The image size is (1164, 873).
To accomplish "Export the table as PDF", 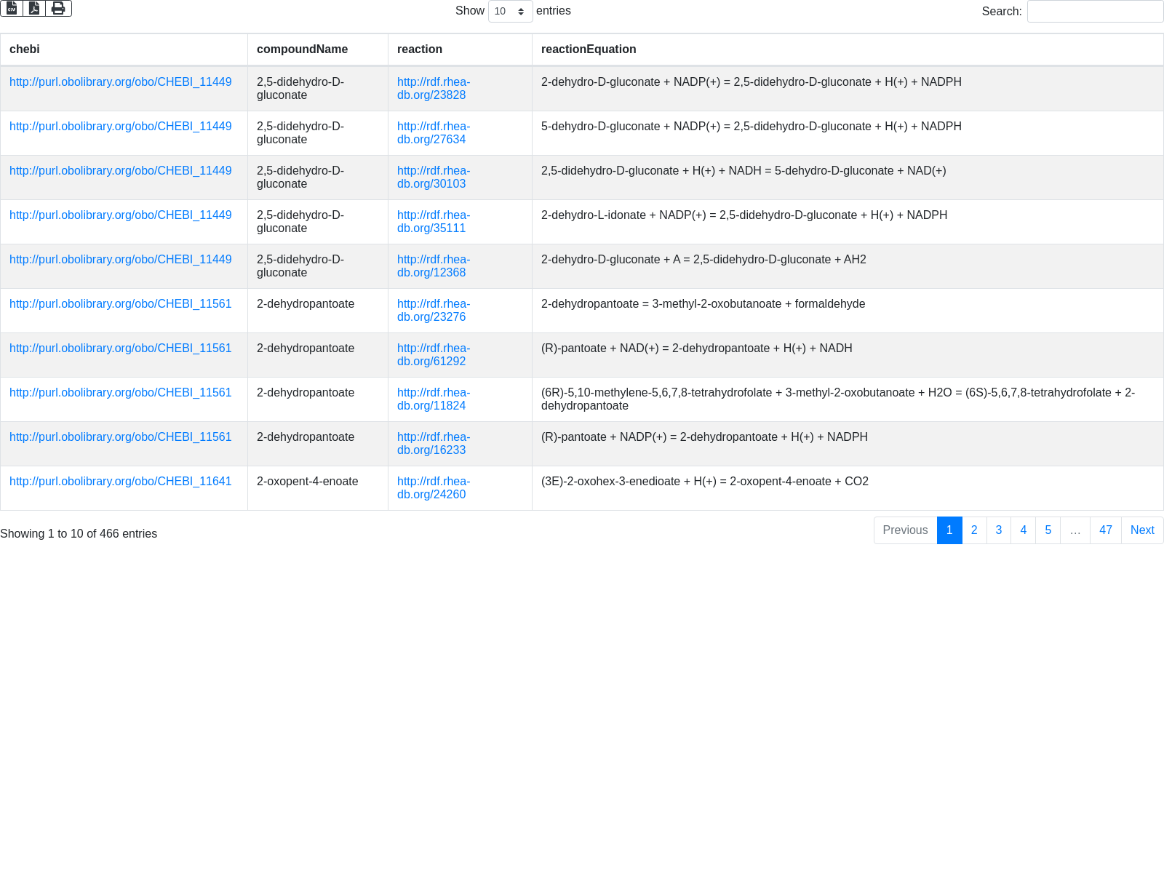I will pos(34,8).
